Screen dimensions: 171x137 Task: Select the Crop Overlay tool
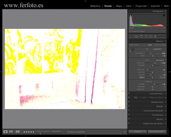point(131,37)
